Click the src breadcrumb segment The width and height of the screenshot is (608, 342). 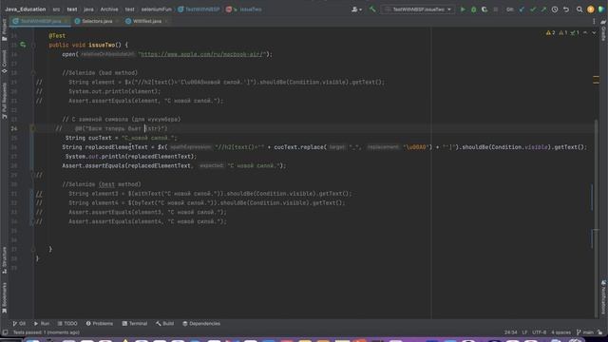[x=56, y=9]
